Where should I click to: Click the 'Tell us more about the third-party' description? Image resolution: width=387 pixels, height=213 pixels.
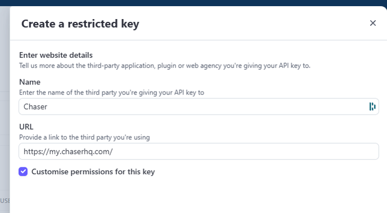coord(165,66)
